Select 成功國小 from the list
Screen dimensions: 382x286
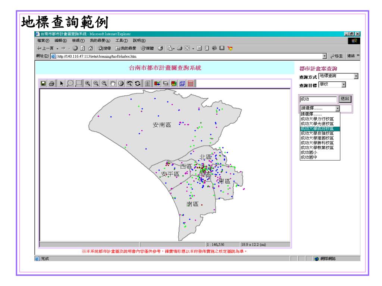(x=320, y=152)
